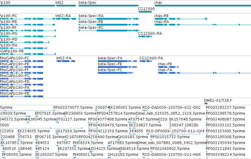Screen dimensions: 251x159
Task: Select the EK299903.5prime EST
Action: (x=65, y=116)
